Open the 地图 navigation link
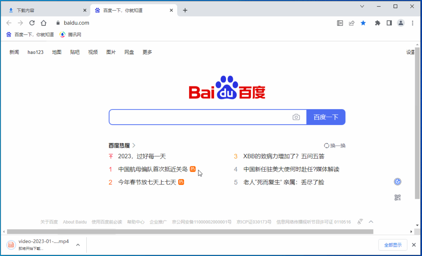This screenshot has height=256, width=422. (57, 52)
